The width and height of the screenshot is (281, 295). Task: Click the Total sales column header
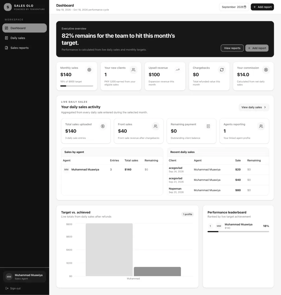[x=132, y=161]
